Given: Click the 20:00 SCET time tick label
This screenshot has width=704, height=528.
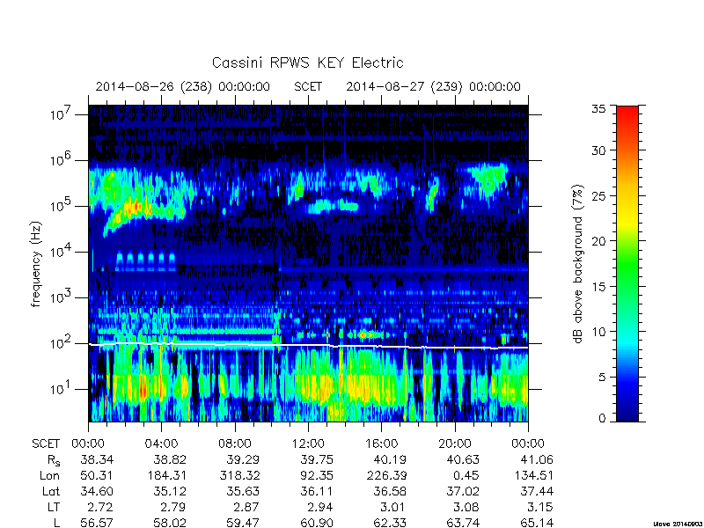Looking at the screenshot, I should 455,444.
